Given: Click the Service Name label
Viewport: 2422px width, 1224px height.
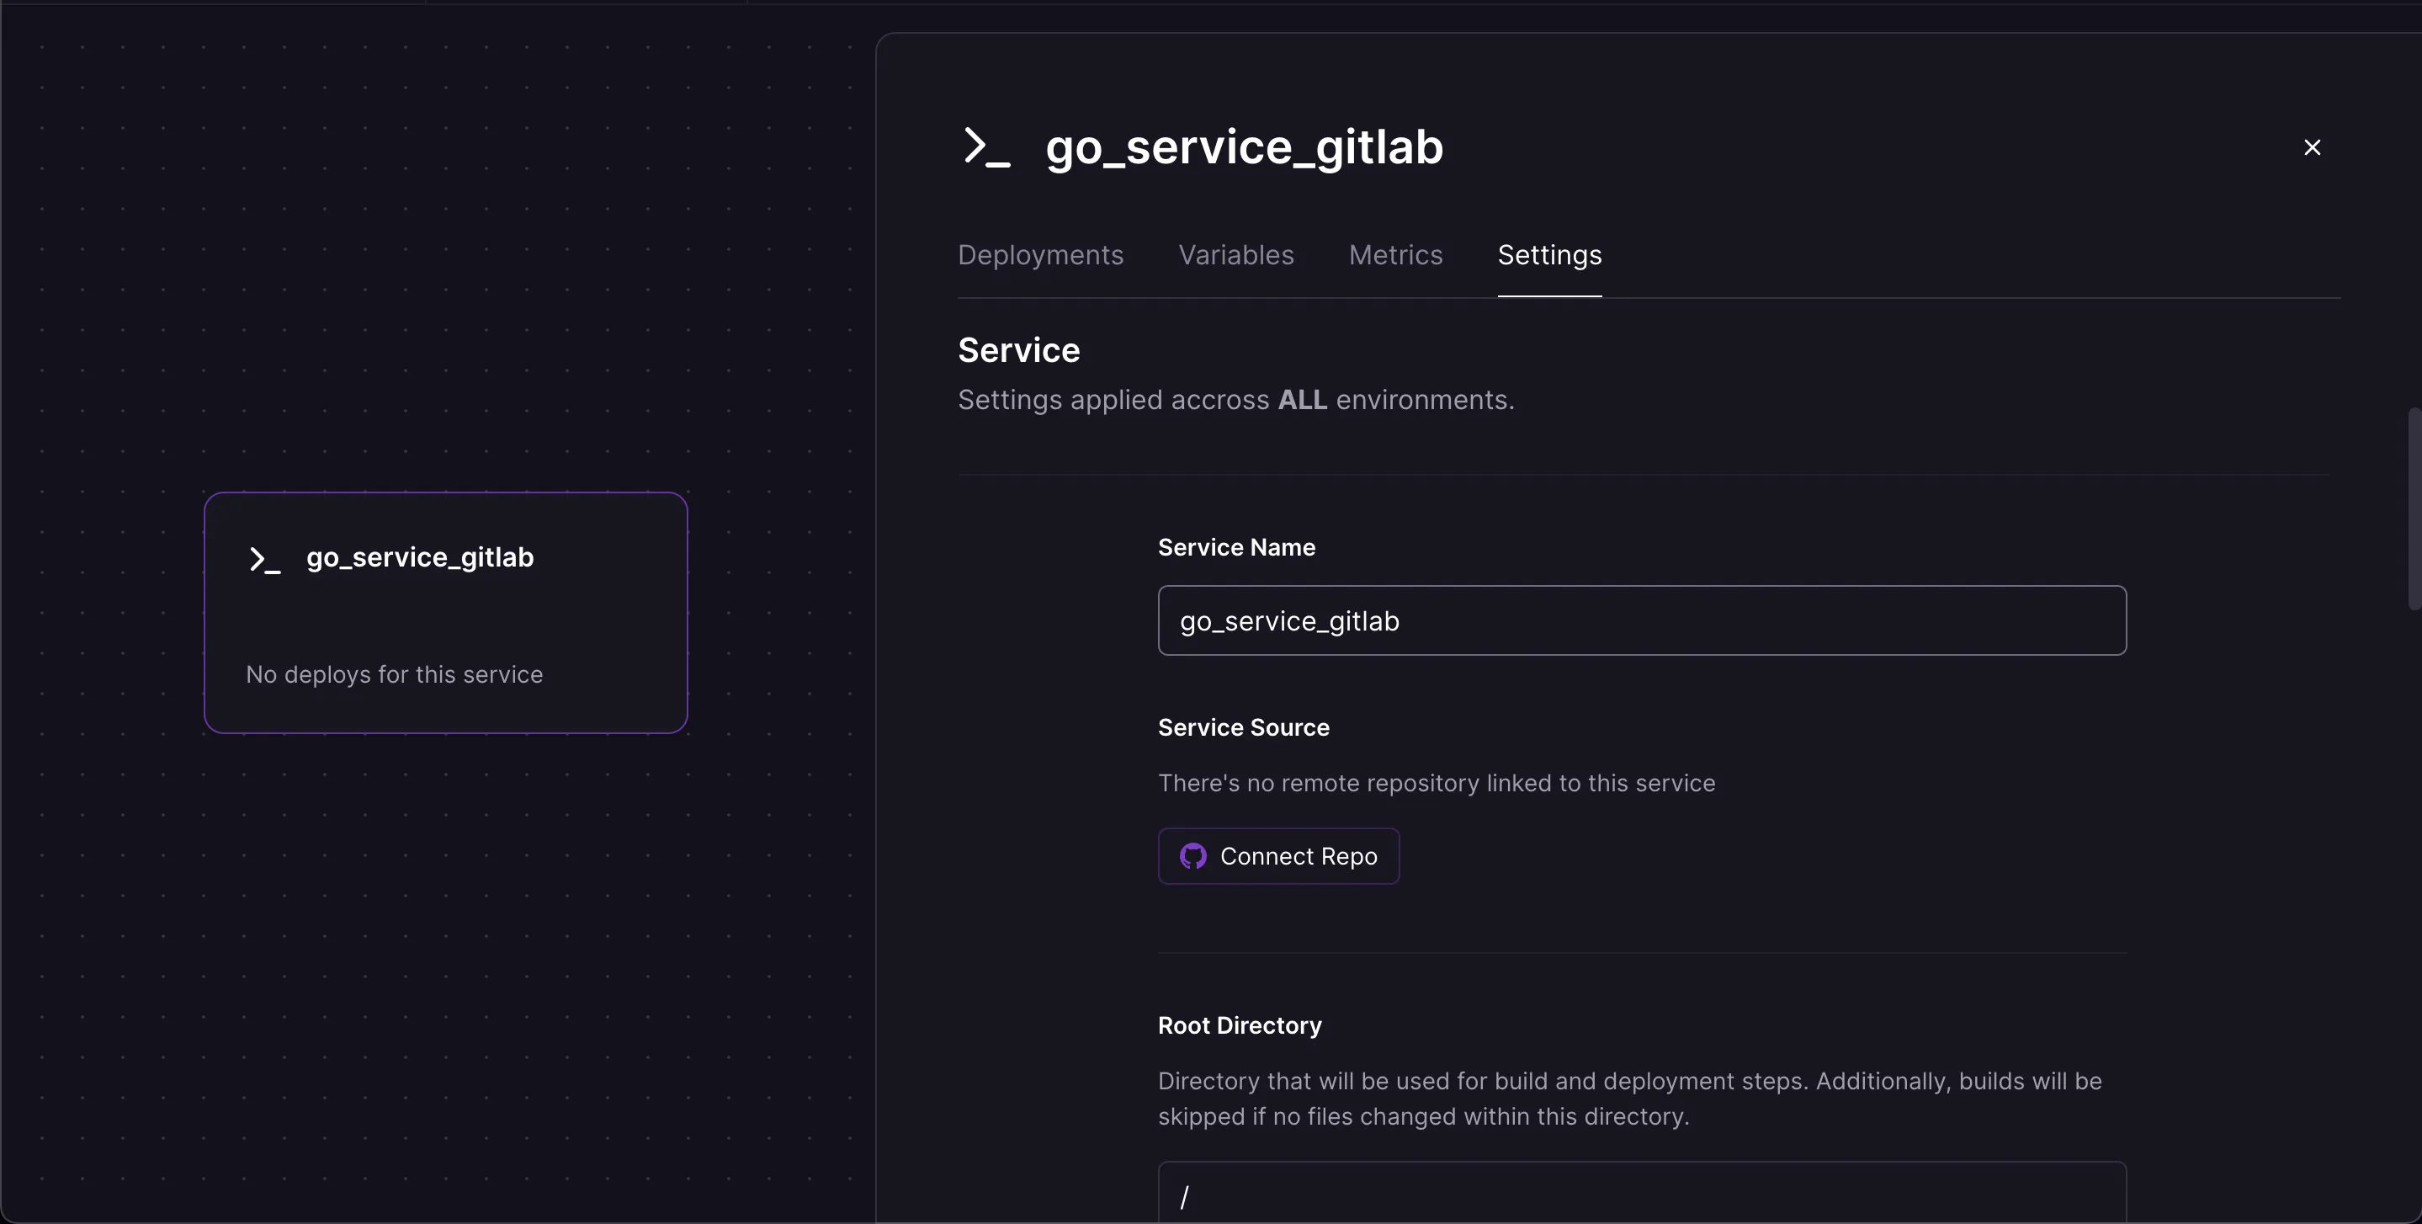Looking at the screenshot, I should pyautogui.click(x=1235, y=547).
